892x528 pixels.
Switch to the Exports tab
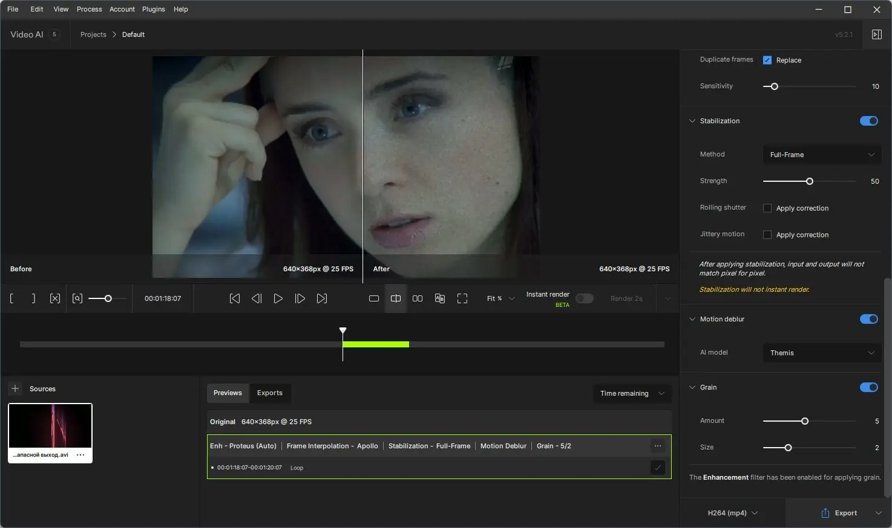click(269, 393)
